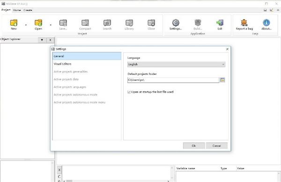
Task: Click the Report a bug icon
Action: coord(244,23)
